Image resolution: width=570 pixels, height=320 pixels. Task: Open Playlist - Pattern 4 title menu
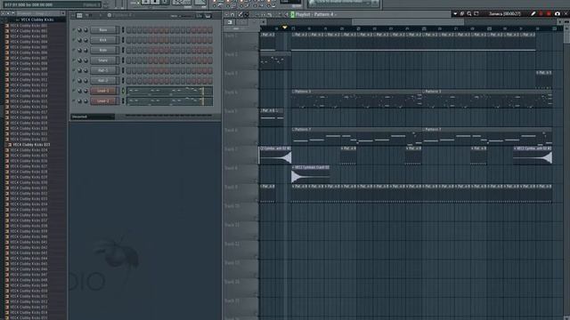(x=315, y=14)
